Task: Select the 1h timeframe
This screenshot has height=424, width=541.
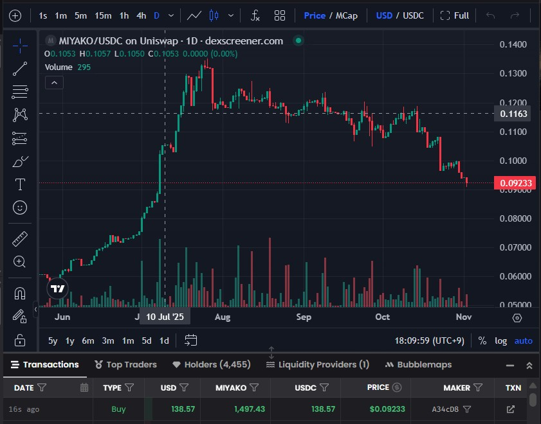Action: (124, 16)
